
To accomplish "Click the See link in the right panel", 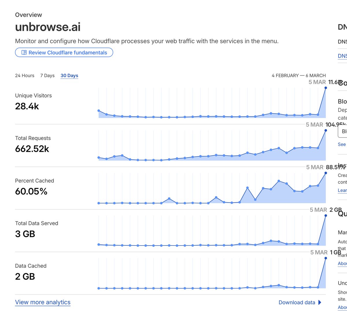I will click(342, 145).
